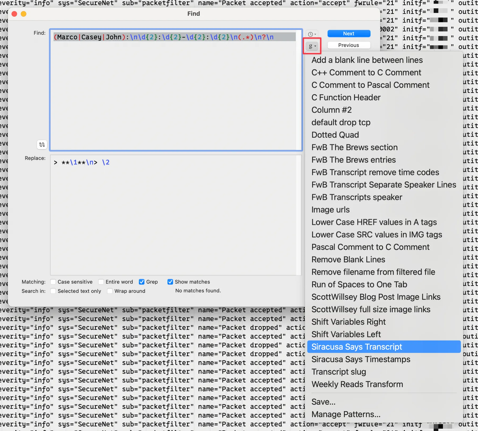
Task: Select the Siracusa Says Transcript pattern
Action: coord(357,347)
